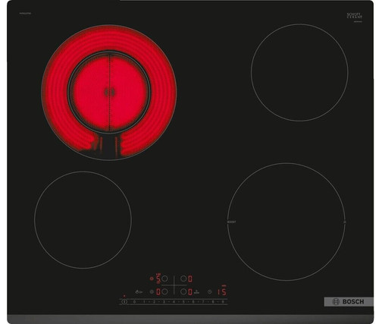Tap the main power on/off symbol
The width and height of the screenshot is (379, 324).
coord(124,302)
